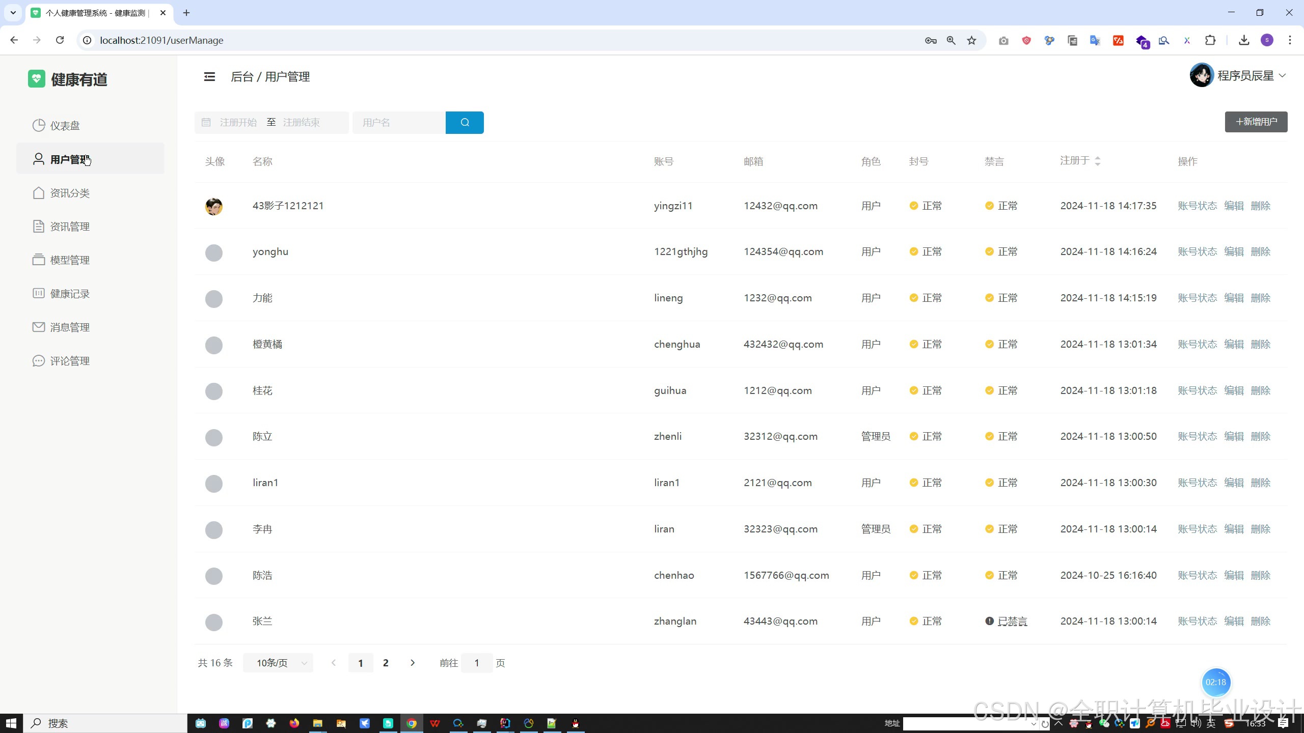Click the blue search magnifier button

click(x=464, y=122)
